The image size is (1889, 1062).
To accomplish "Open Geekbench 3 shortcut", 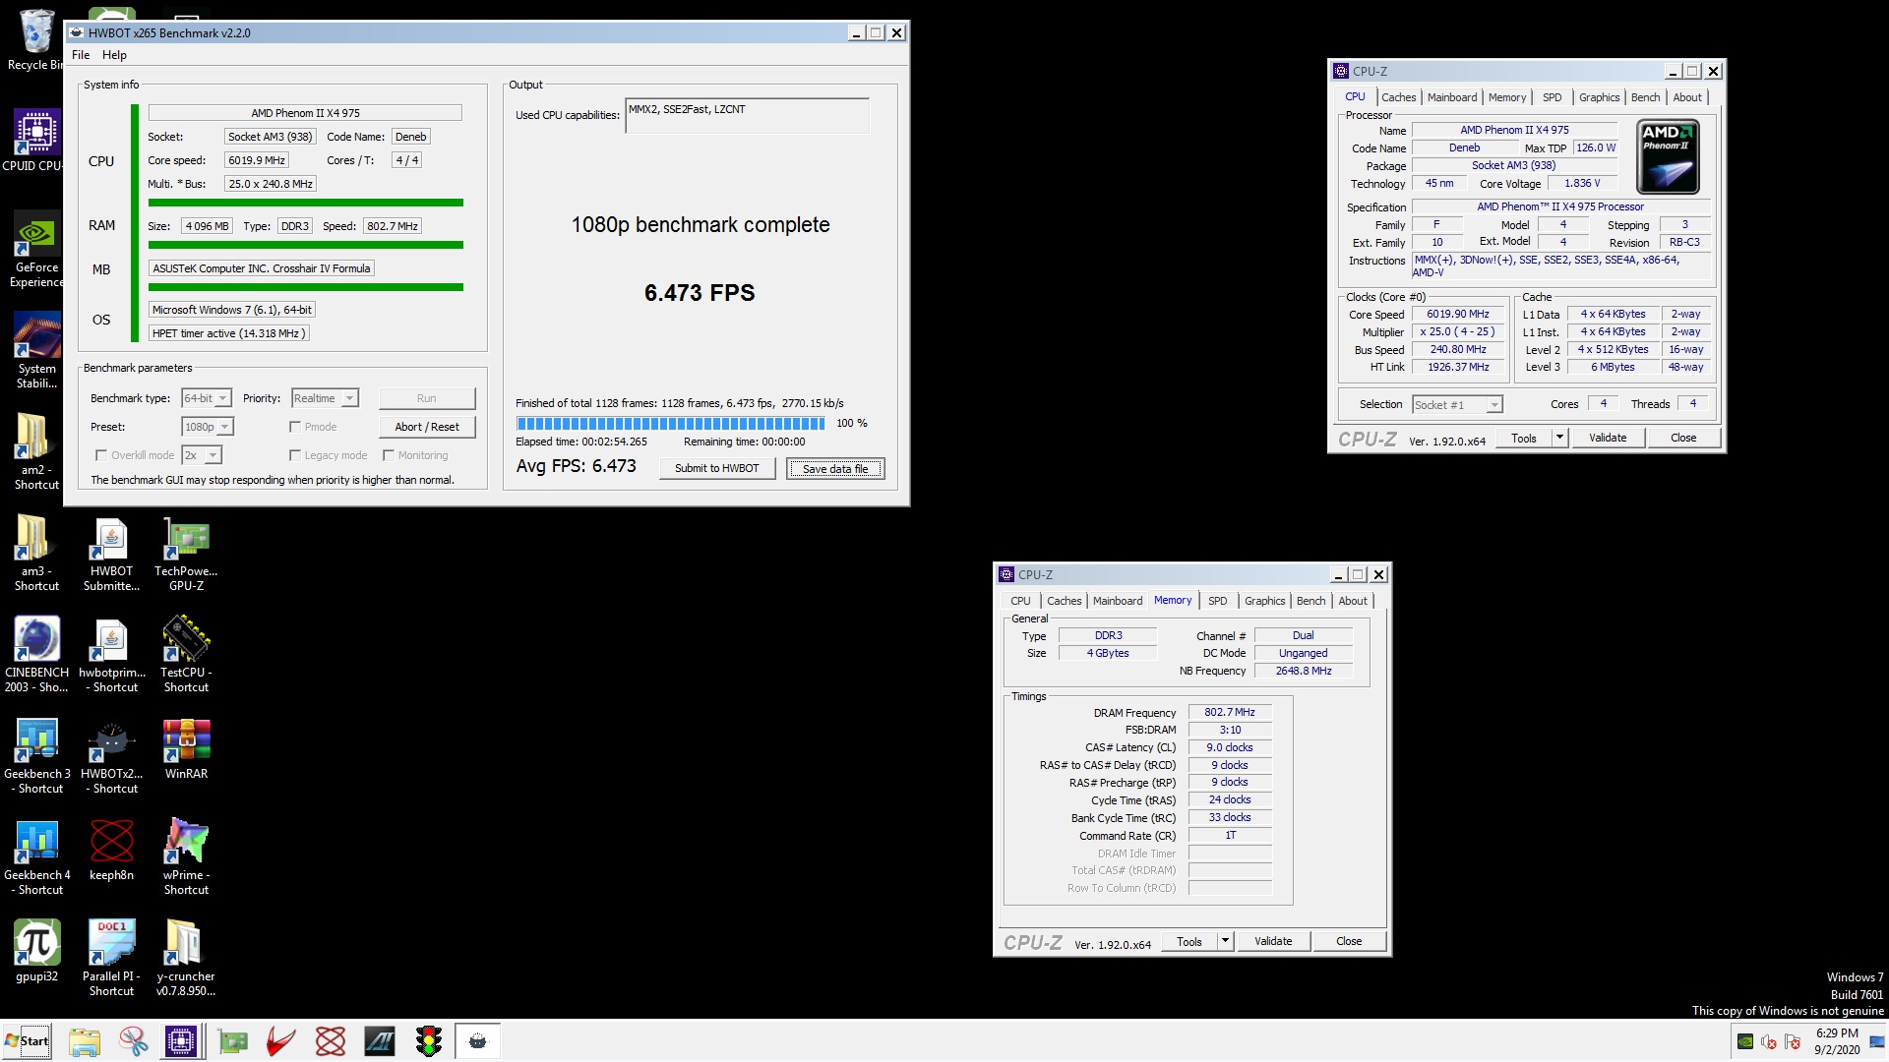I will point(36,755).
